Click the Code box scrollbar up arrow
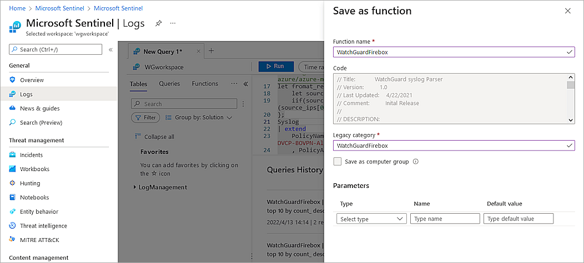Image resolution: width=584 pixels, height=263 pixels. coord(571,77)
